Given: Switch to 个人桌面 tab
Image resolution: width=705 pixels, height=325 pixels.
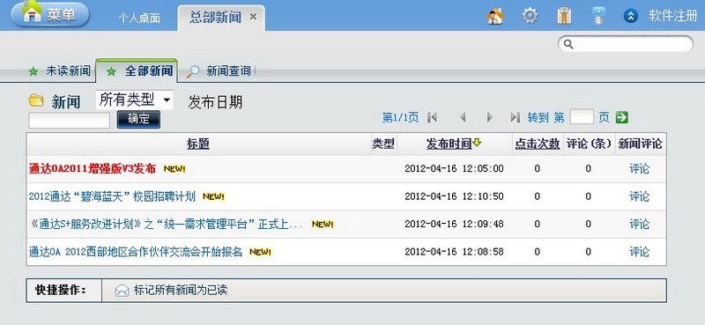Looking at the screenshot, I should (x=139, y=18).
